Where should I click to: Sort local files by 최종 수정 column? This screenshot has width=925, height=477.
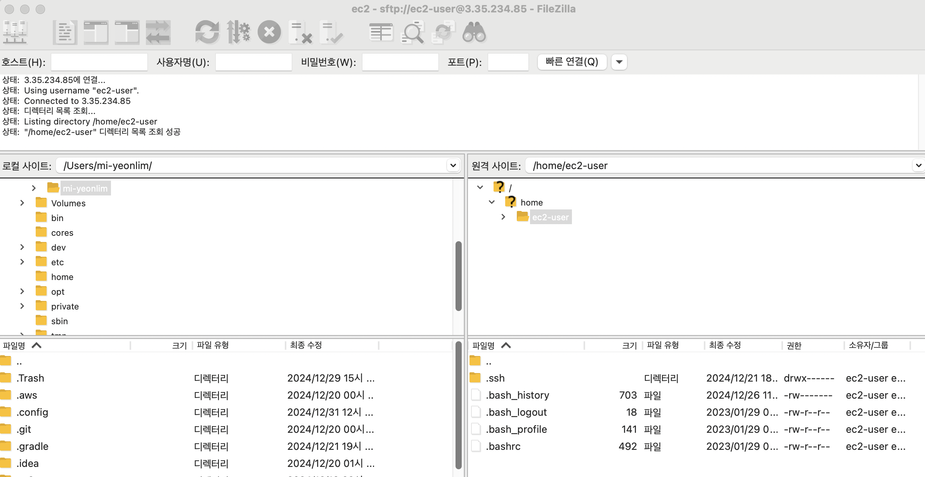pos(306,345)
